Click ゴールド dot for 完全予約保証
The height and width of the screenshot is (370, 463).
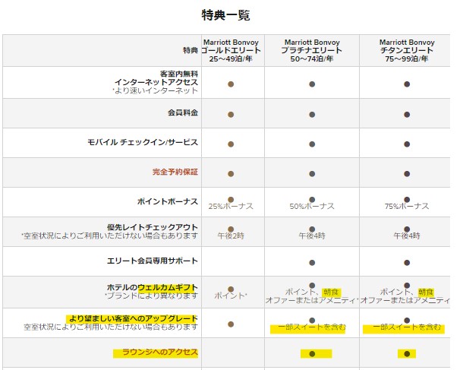231,174
